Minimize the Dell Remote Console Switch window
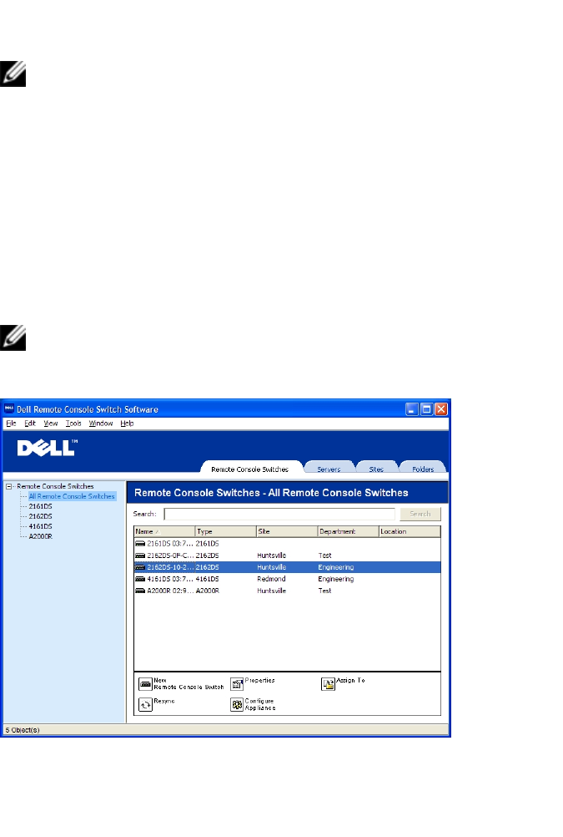Viewport: 563px width, 837px height. tap(411, 408)
